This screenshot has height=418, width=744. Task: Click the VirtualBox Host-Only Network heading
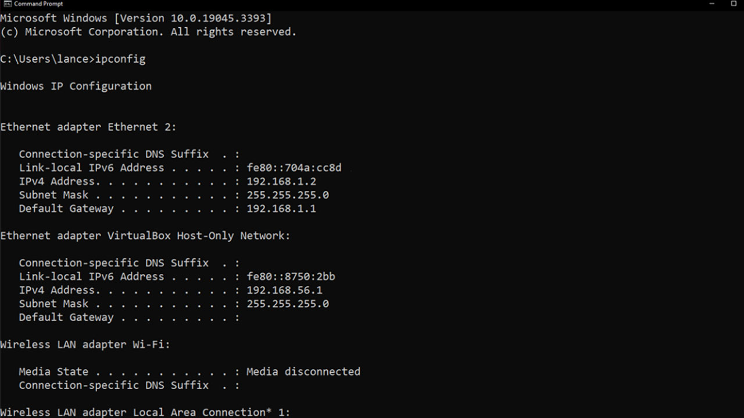click(145, 236)
